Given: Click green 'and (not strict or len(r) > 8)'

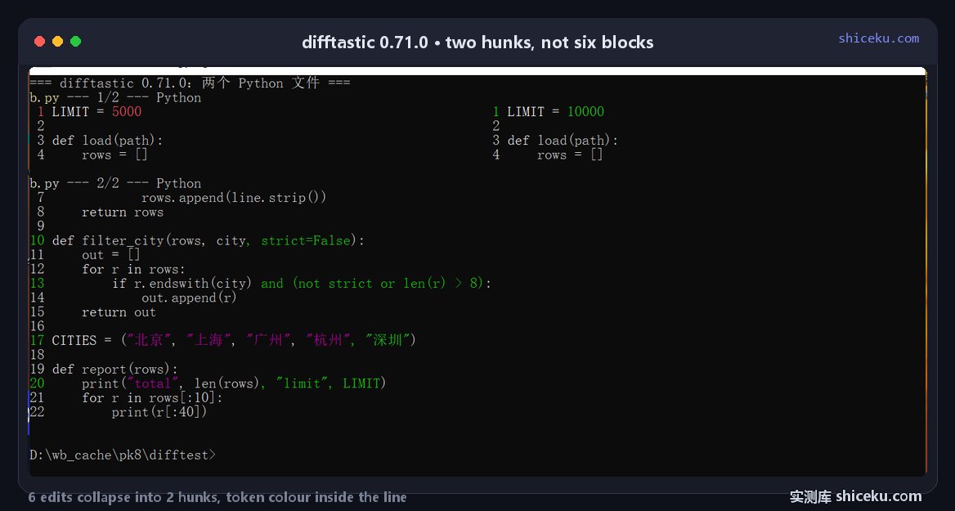Looking at the screenshot, I should click(x=373, y=283).
